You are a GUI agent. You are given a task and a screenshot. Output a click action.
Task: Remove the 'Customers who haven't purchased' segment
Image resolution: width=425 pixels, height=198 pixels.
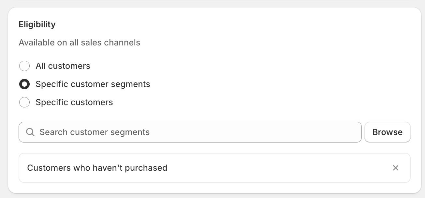395,168
